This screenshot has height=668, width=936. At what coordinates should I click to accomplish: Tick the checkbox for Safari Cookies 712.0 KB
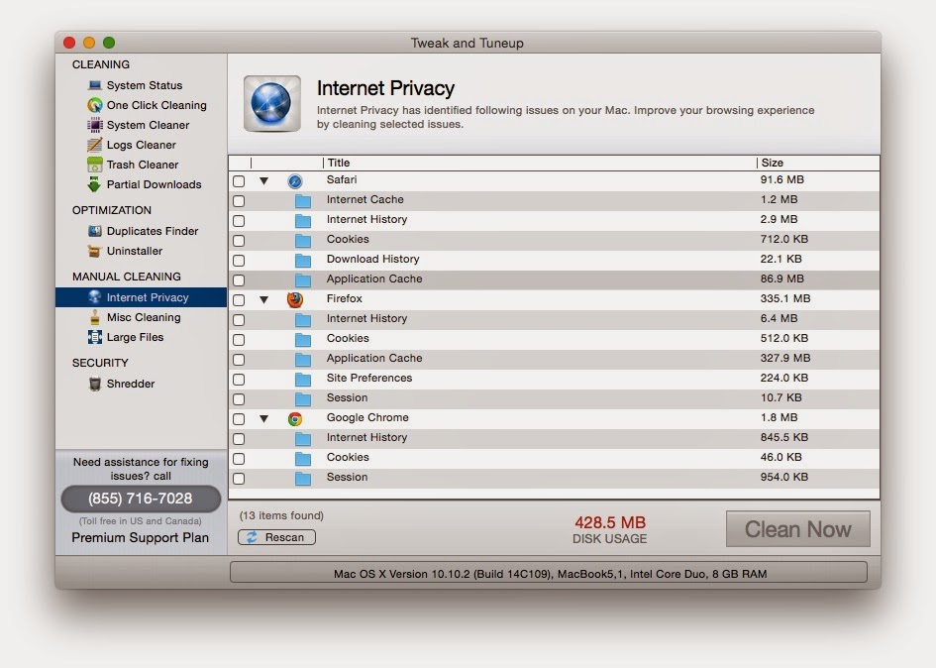(x=239, y=240)
